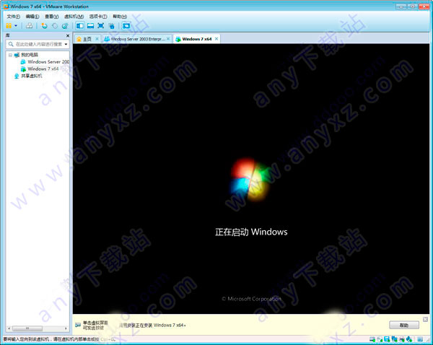Click the 帮助 button in info bar
This screenshot has width=433, height=345.
[404, 325]
